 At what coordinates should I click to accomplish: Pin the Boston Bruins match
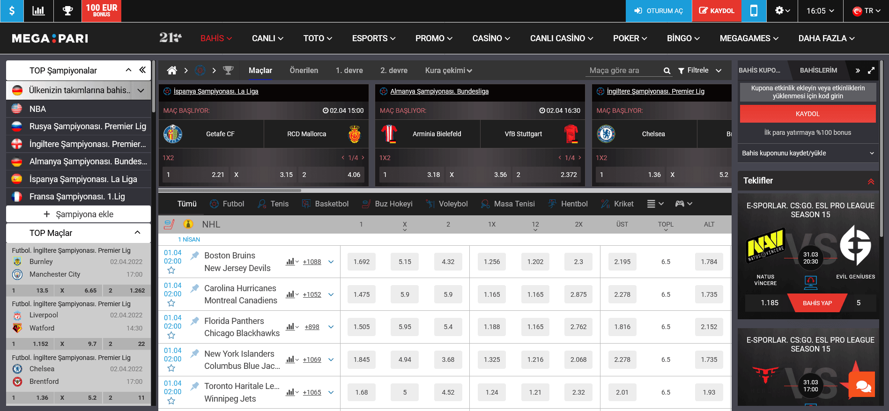click(194, 256)
